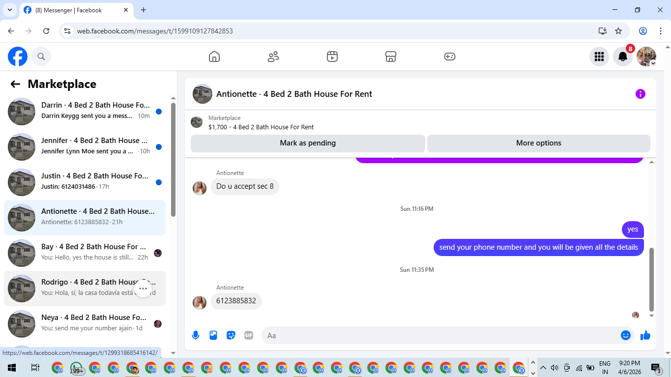Show hidden system tray icons

click(543, 368)
